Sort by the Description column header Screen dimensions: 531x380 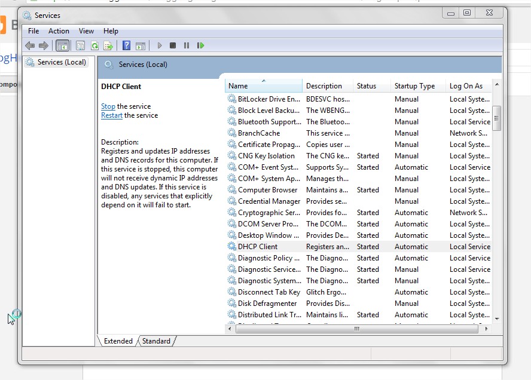click(x=328, y=85)
